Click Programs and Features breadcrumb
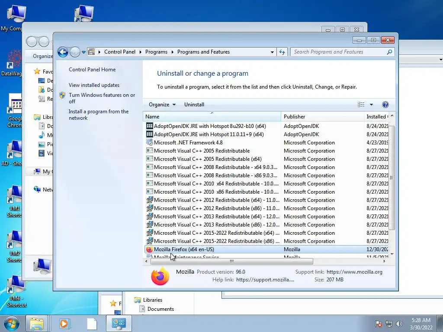The height and width of the screenshot is (332, 443). tap(203, 52)
